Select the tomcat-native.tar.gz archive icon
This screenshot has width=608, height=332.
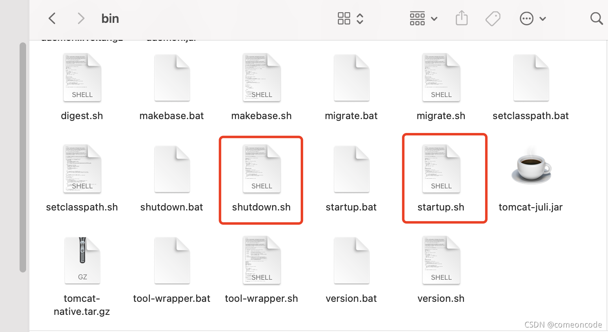(82, 260)
